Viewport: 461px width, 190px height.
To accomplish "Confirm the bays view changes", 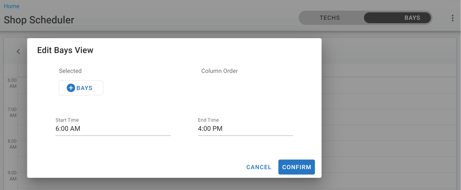I will (x=296, y=167).
